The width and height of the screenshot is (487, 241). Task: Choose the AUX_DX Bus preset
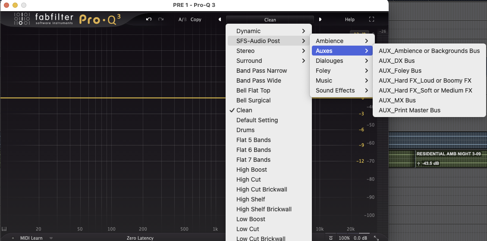396,61
